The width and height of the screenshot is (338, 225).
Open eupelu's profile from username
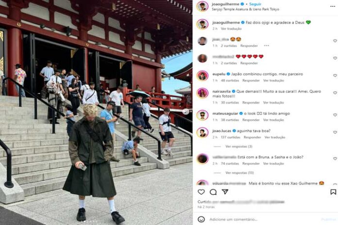pyautogui.click(x=219, y=74)
